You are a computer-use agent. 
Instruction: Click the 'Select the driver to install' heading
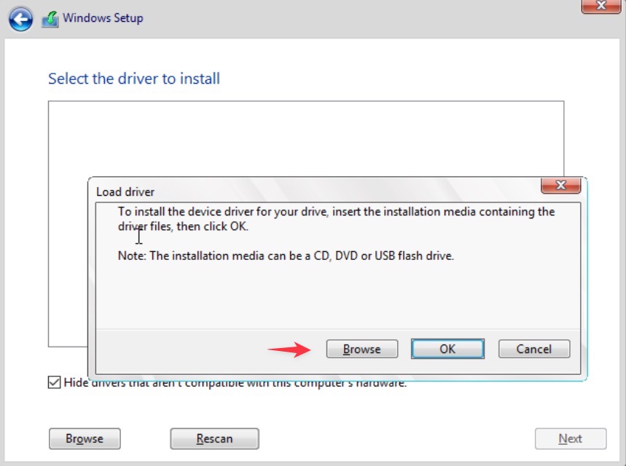click(x=134, y=79)
